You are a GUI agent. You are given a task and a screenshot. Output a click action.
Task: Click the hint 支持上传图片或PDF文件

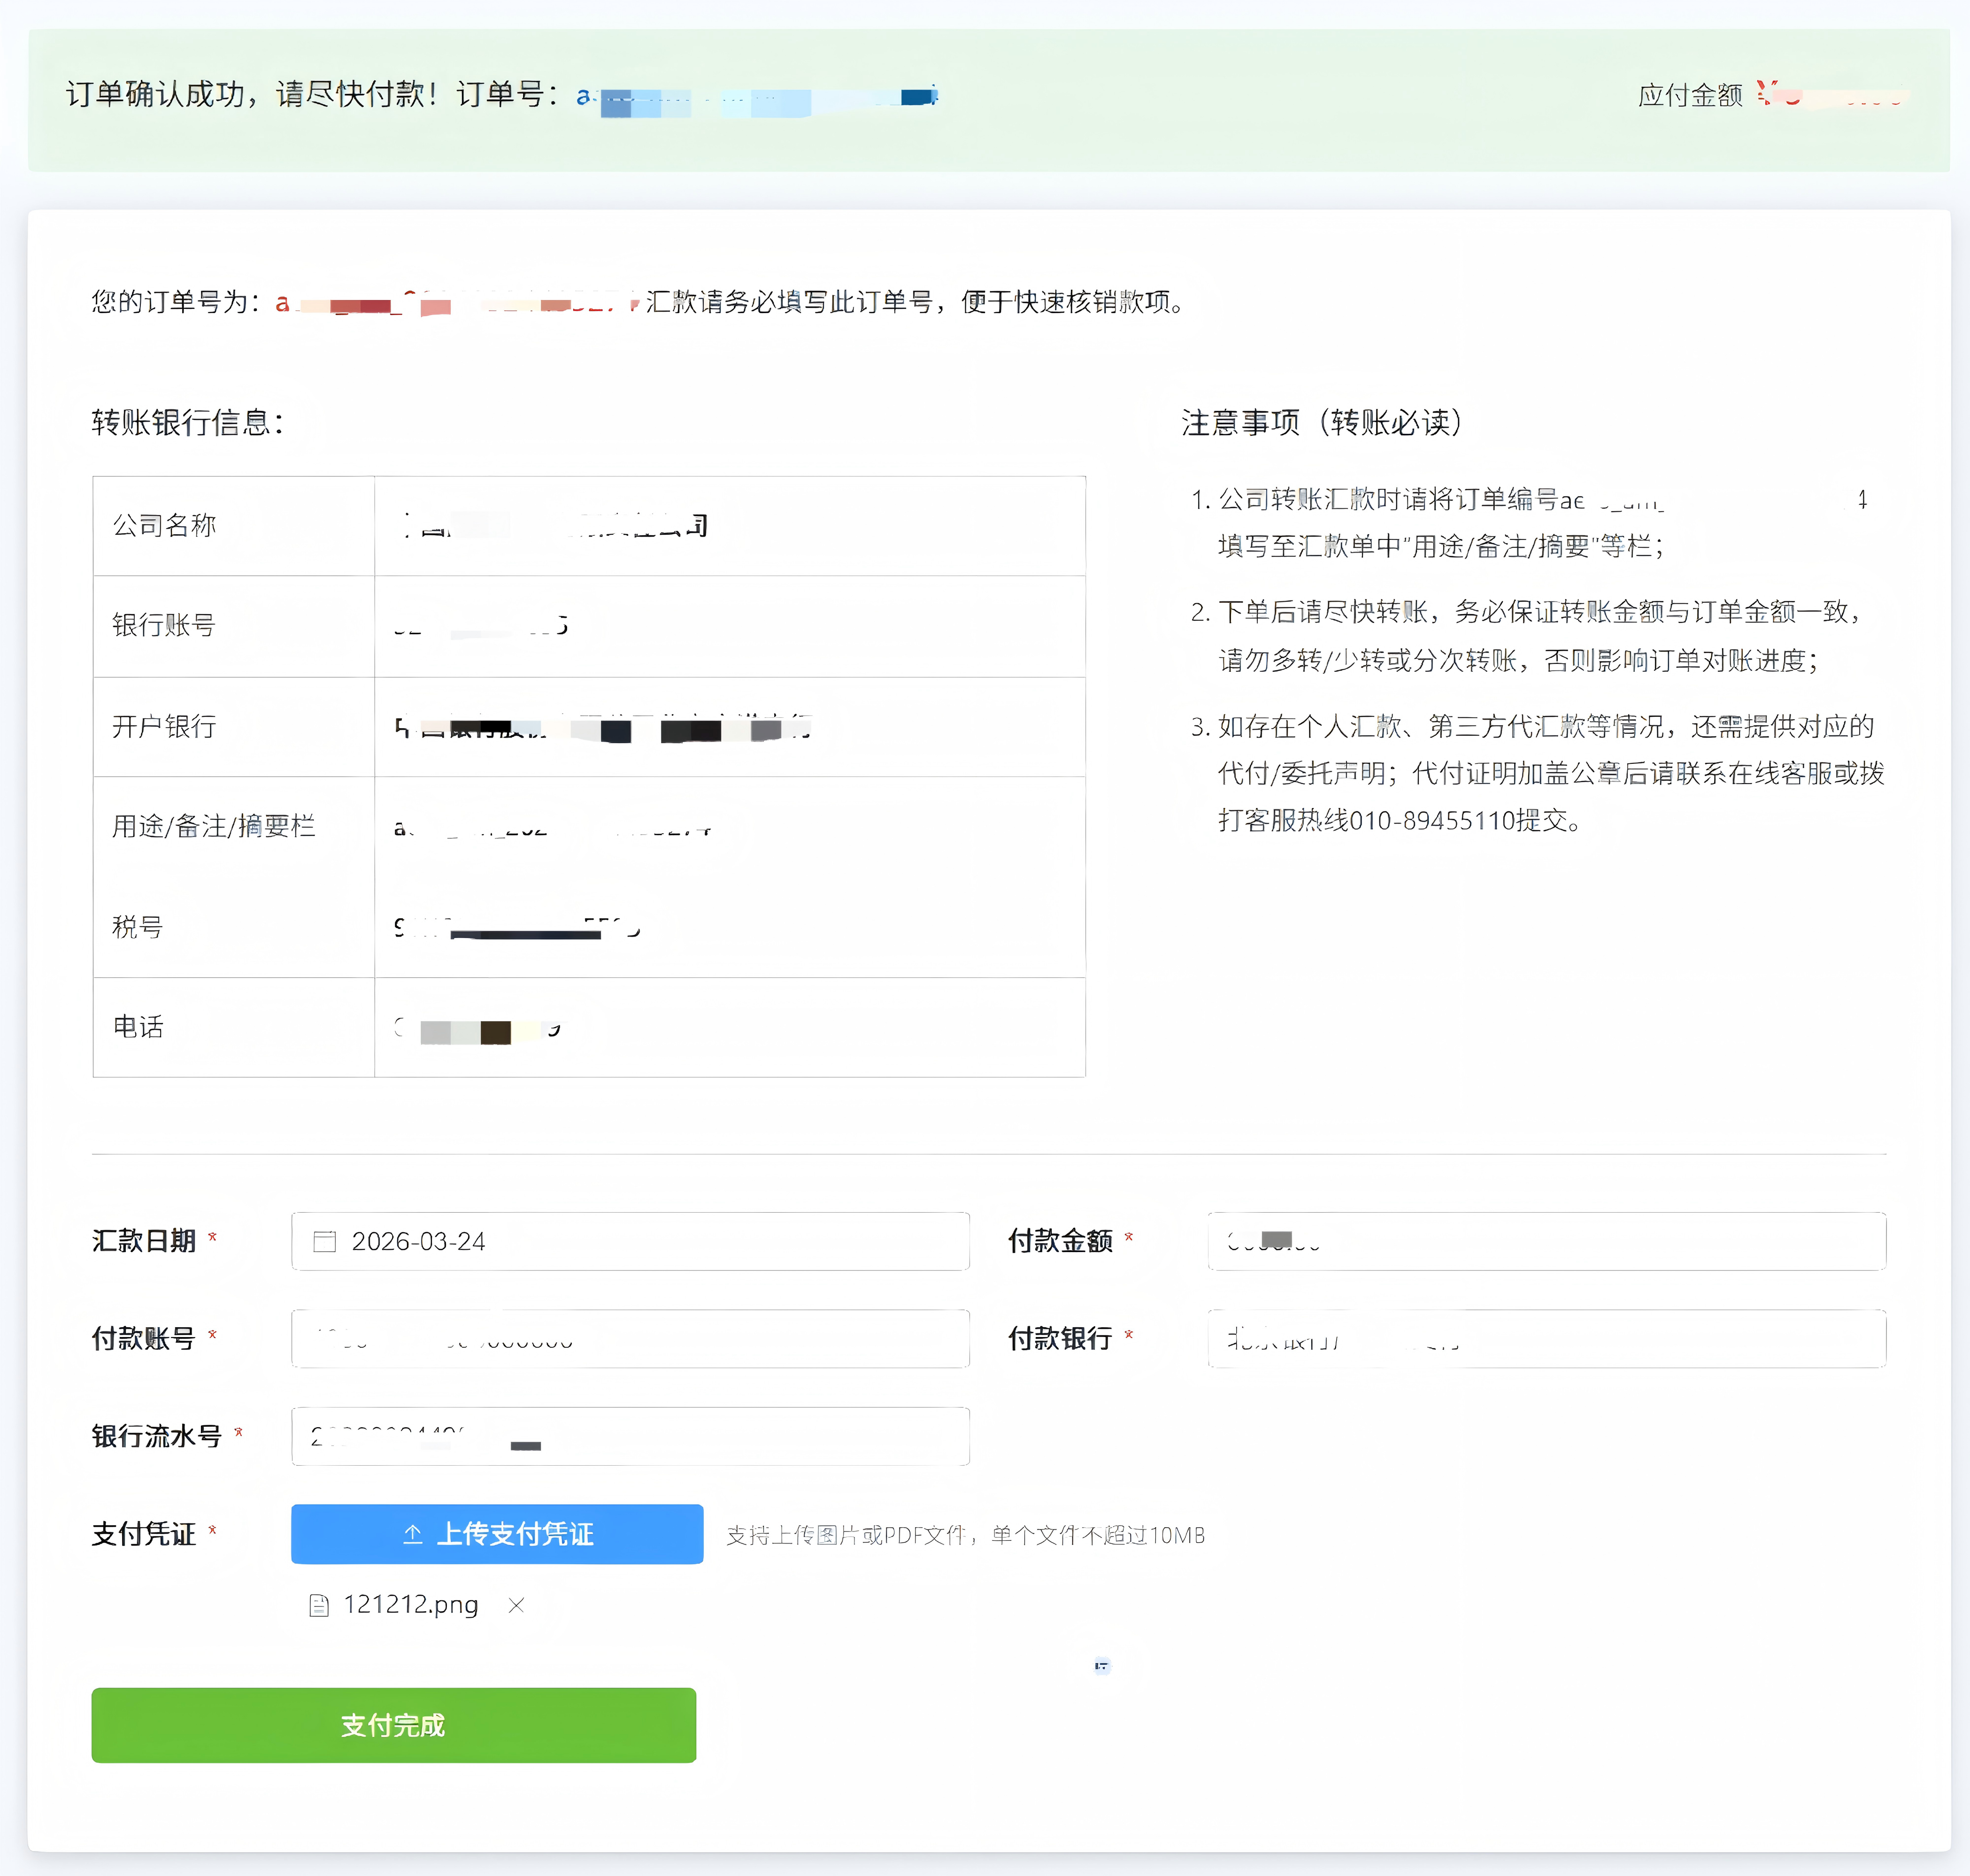click(966, 1535)
